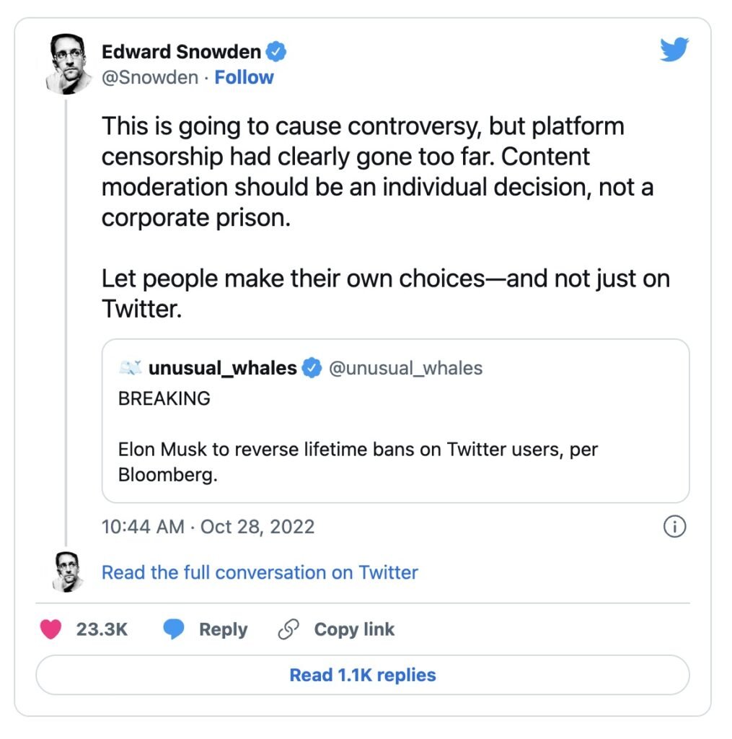Image resolution: width=732 pixels, height=739 pixels.
Task: Click Read 1.1K replies button
Action: 362,675
